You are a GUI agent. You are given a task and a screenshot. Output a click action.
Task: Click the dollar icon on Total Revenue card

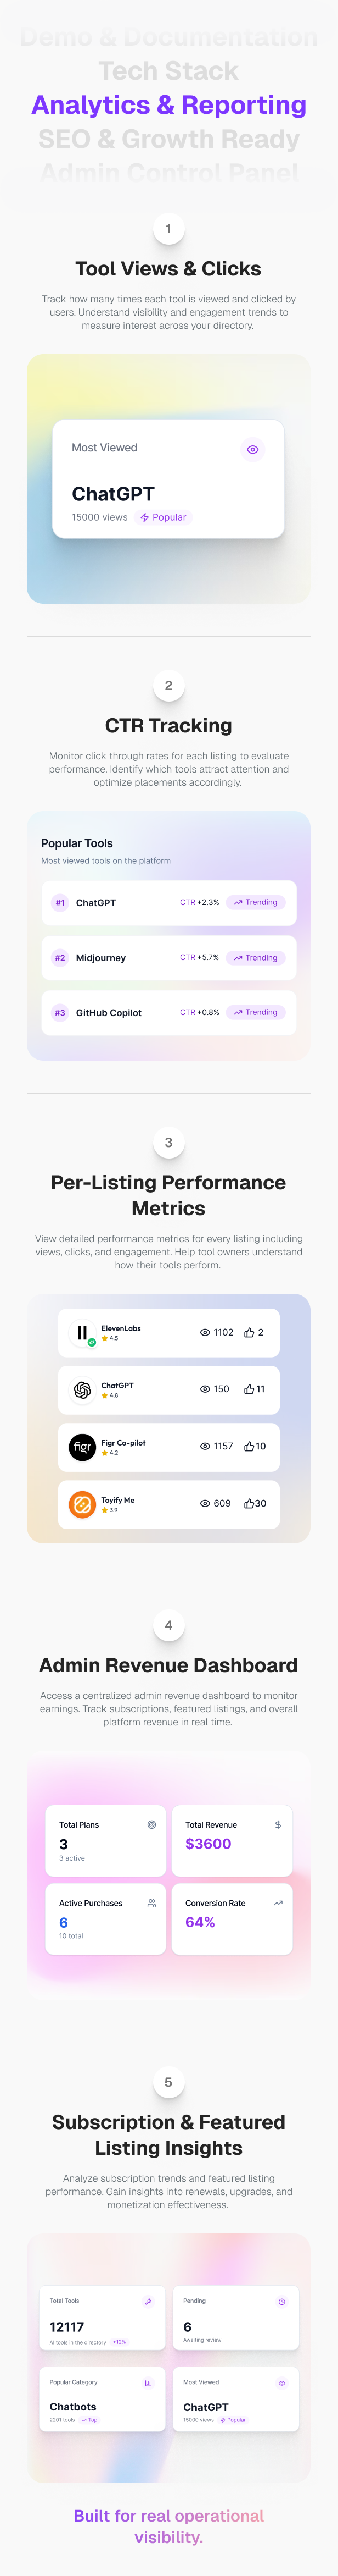(278, 1825)
